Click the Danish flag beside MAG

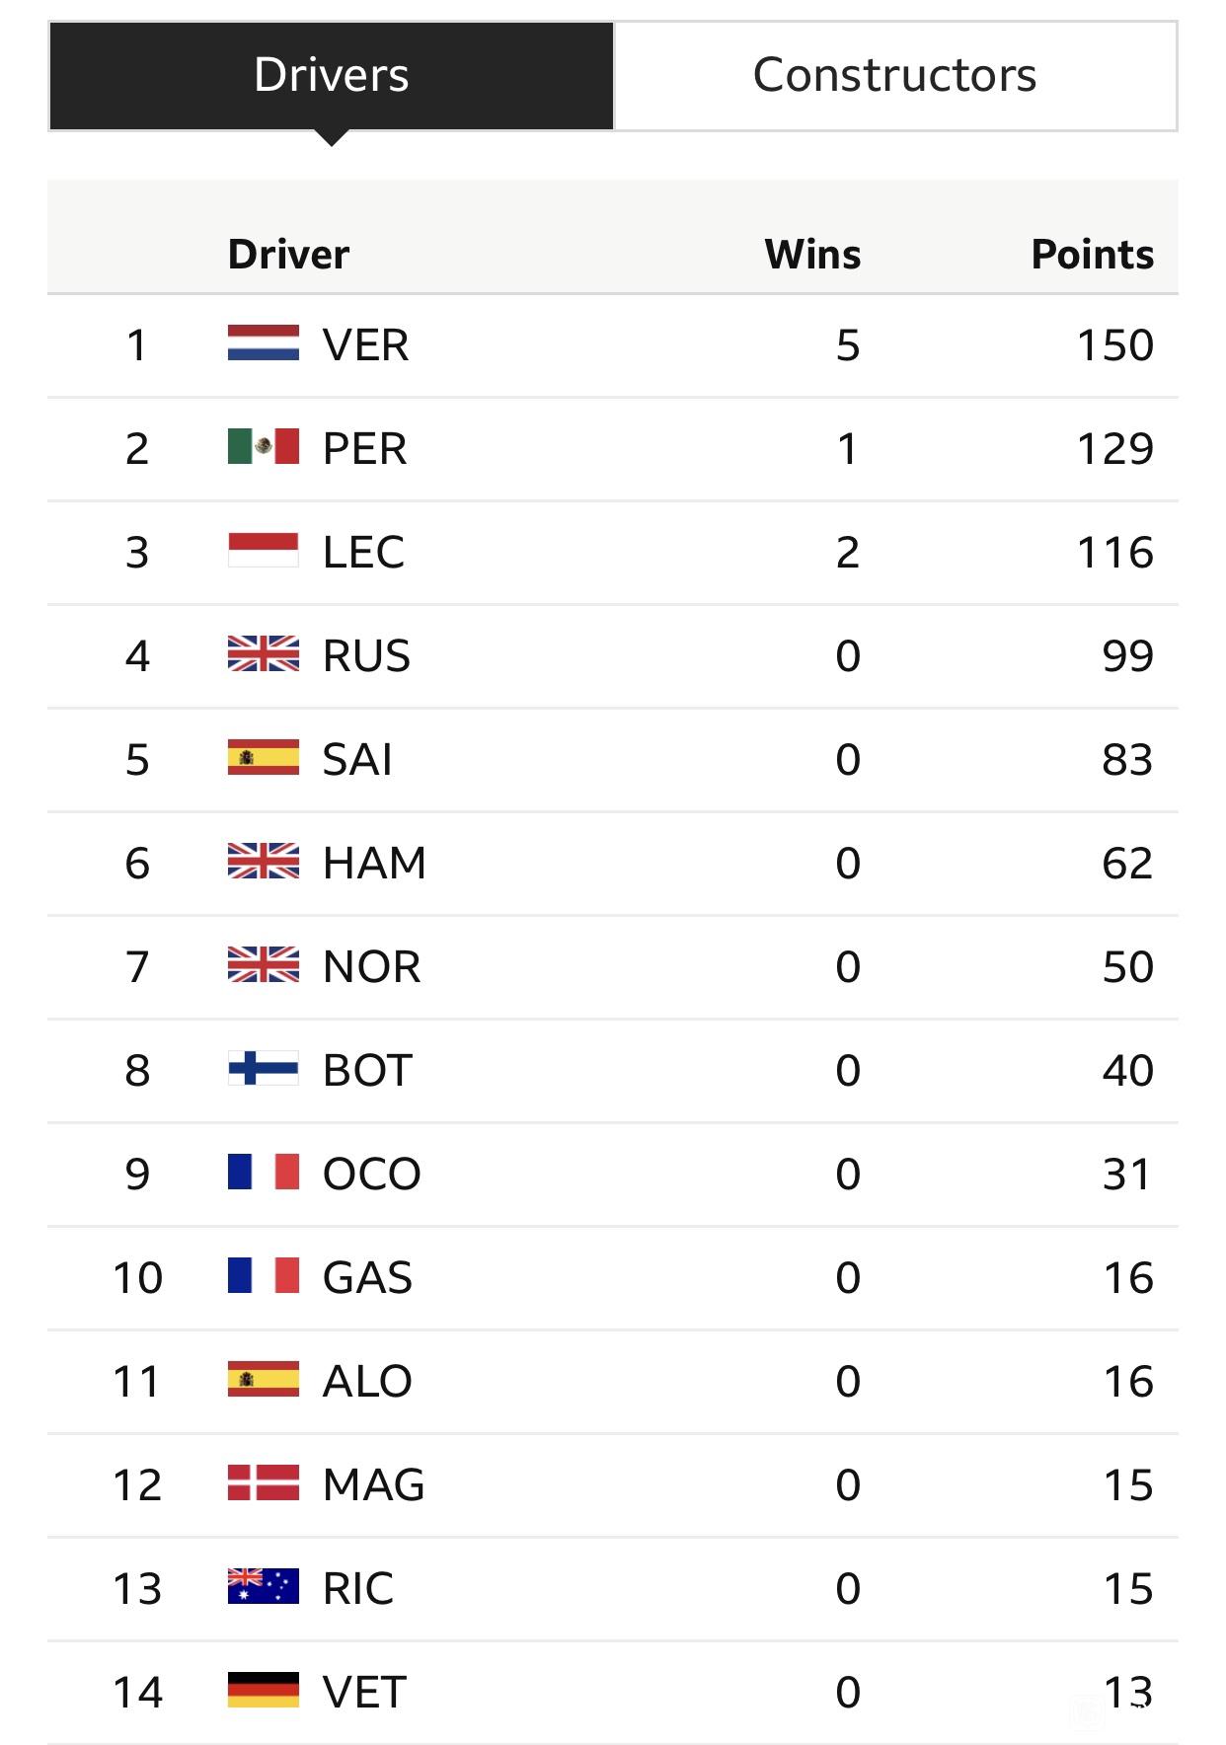263,1483
